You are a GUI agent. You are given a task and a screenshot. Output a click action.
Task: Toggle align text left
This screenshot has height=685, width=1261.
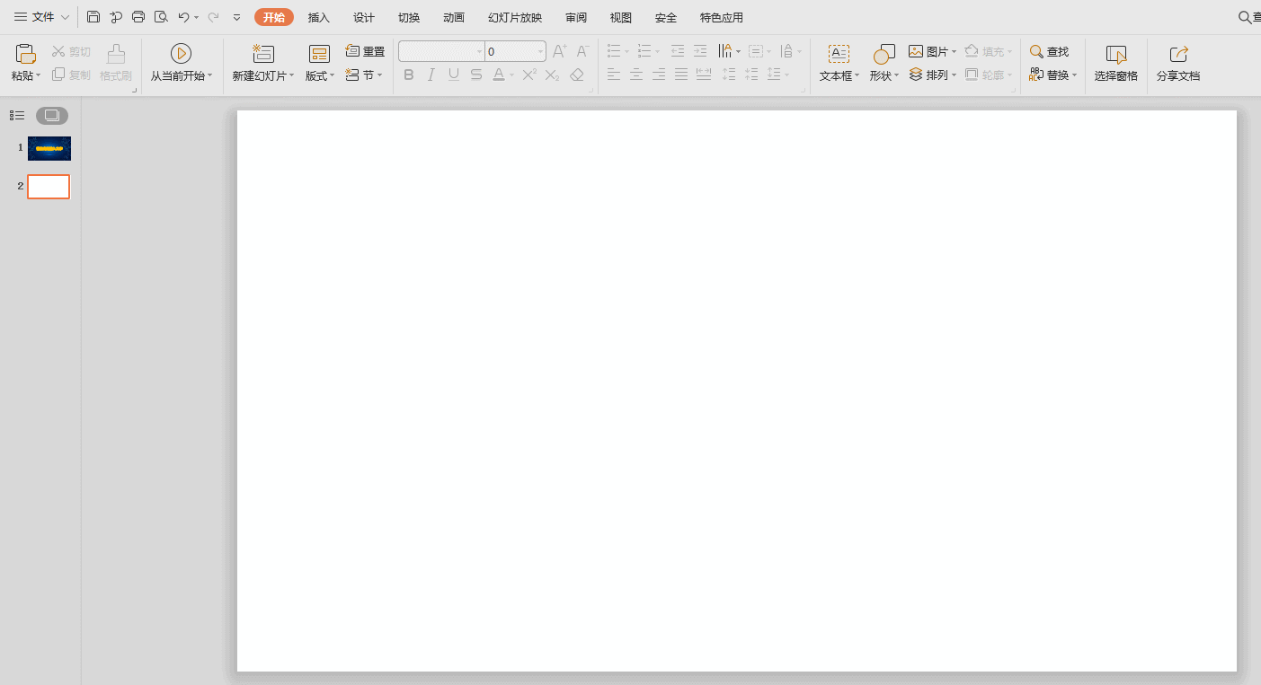point(614,75)
